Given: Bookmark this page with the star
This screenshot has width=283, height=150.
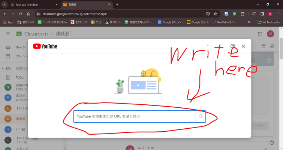Looking at the screenshot, I should click(x=215, y=14).
